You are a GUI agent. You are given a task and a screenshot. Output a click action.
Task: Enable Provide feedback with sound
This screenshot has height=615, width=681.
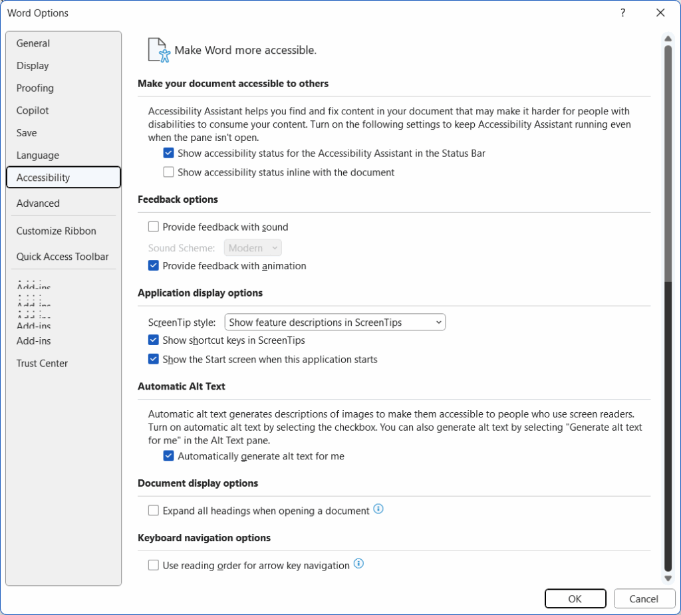[154, 227]
